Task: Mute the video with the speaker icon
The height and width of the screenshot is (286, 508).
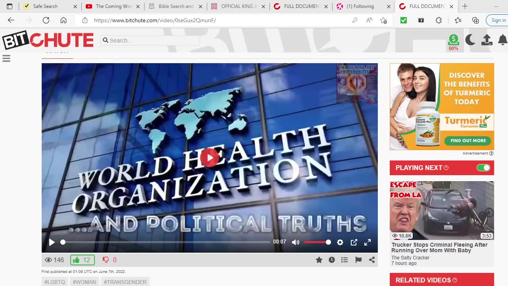Action: pyautogui.click(x=296, y=242)
